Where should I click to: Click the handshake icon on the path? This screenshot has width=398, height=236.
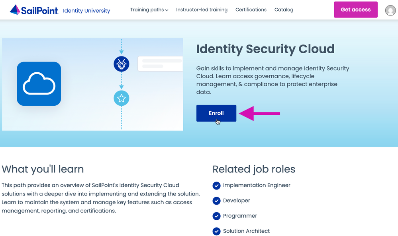[x=122, y=64]
